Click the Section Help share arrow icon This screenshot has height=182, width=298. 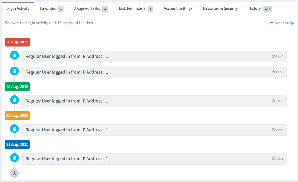[x=271, y=23]
